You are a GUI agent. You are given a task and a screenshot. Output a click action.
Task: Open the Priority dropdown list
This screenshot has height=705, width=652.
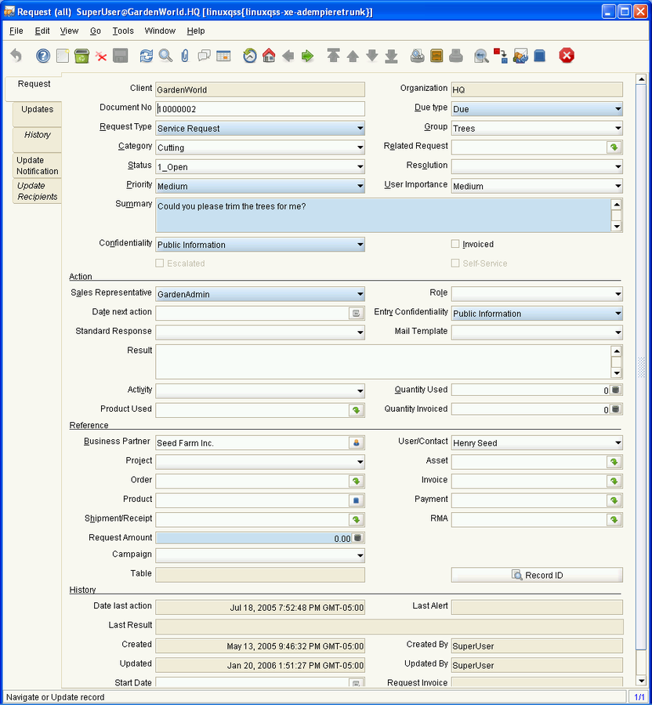tap(360, 187)
